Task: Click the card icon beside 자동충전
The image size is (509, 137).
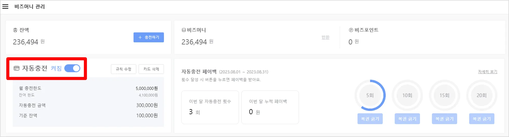Action: tap(17, 68)
